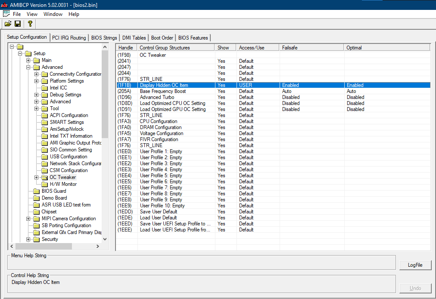Click the LogFile button
Screen dimensions: 436x299
pos(415,265)
